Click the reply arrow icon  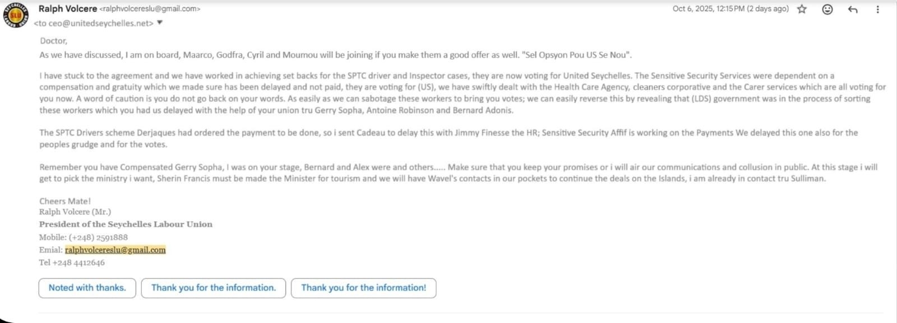[853, 9]
